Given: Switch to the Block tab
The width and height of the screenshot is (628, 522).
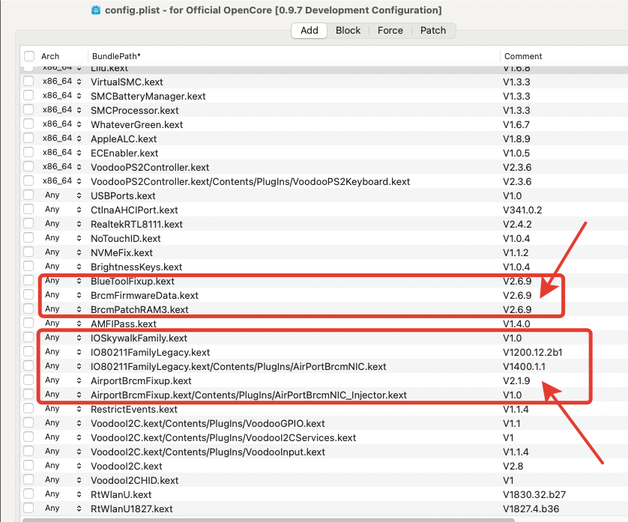Looking at the screenshot, I should click(x=348, y=31).
